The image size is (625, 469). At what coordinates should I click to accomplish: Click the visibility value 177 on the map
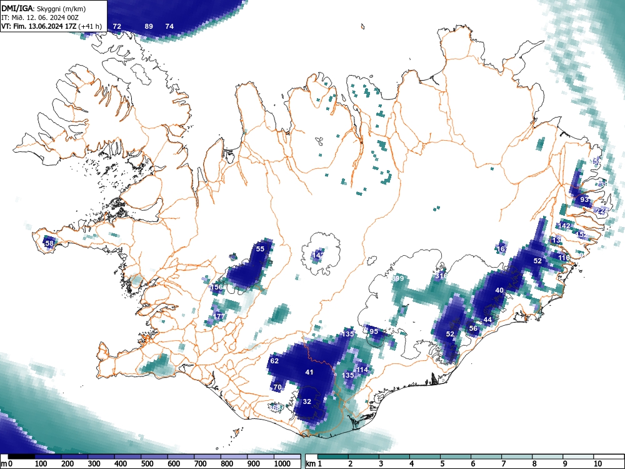(219, 316)
